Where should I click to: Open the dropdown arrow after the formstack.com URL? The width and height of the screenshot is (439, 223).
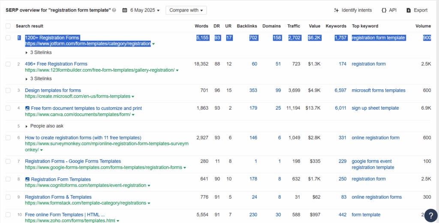pyautogui.click(x=149, y=203)
